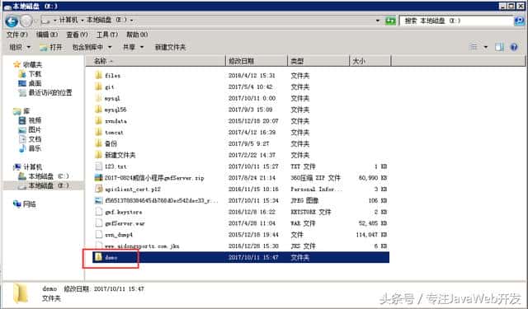The height and width of the screenshot is (309, 528).
Task: Open the 图片 library
Action: [35, 129]
